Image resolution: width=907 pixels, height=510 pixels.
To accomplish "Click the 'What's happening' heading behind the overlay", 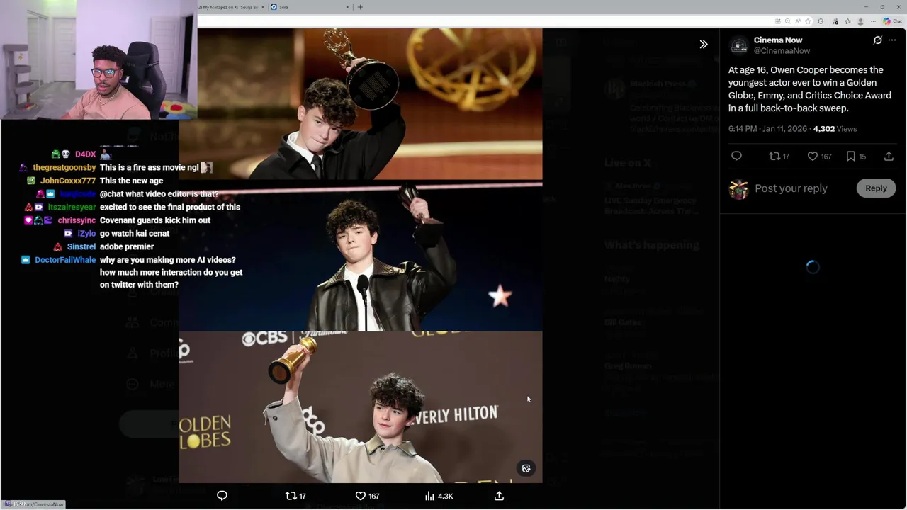I will point(651,245).
